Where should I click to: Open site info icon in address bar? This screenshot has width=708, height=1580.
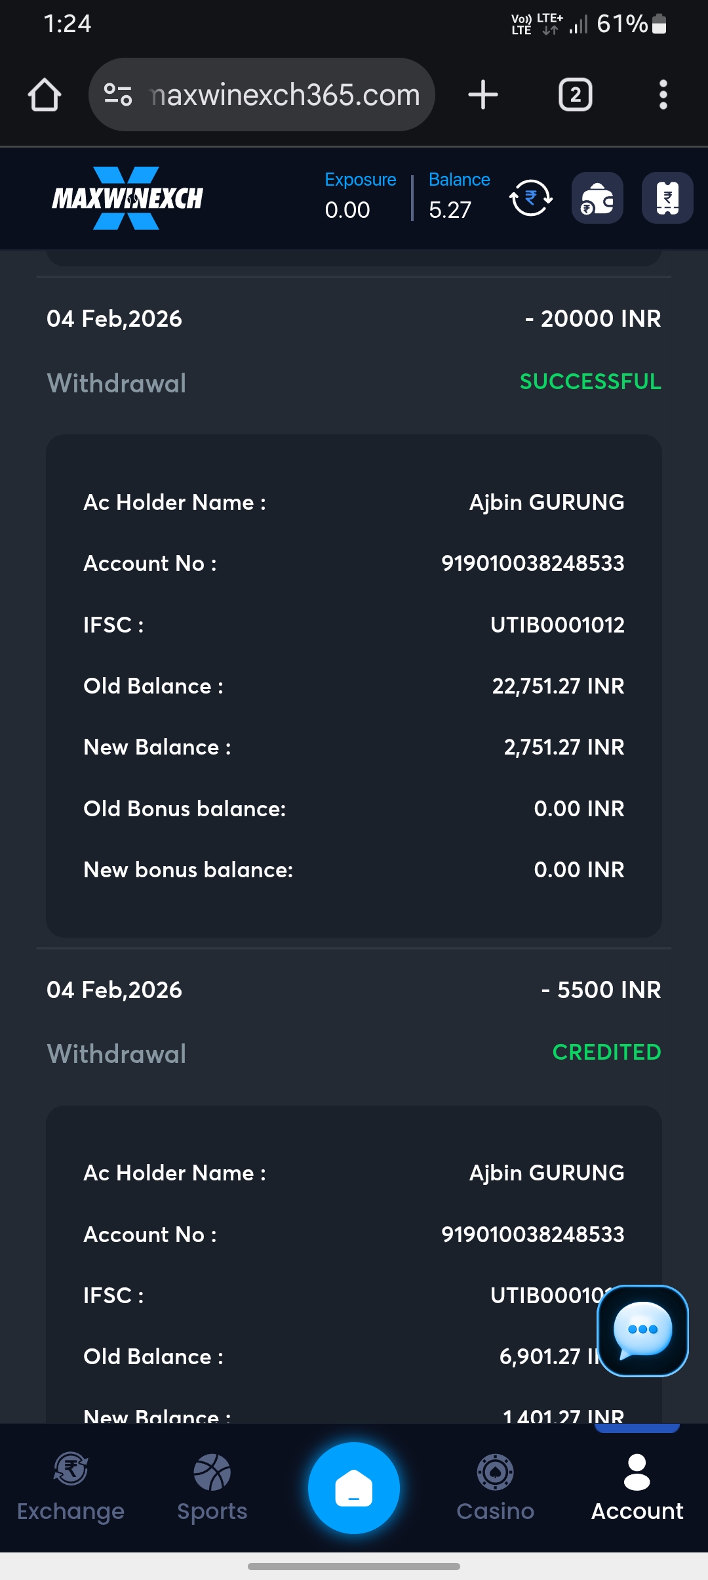coord(119,95)
